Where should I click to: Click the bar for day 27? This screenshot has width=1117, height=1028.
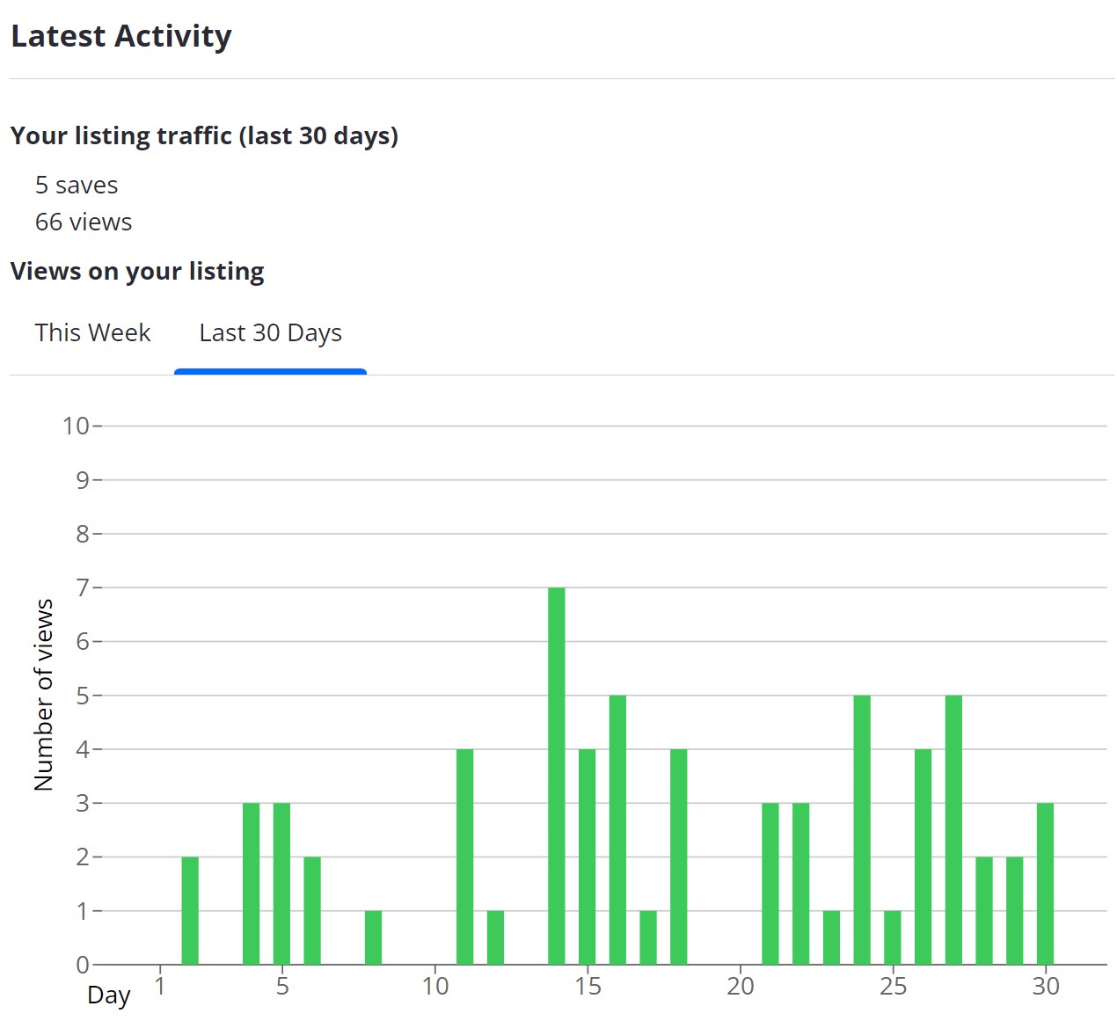[953, 829]
